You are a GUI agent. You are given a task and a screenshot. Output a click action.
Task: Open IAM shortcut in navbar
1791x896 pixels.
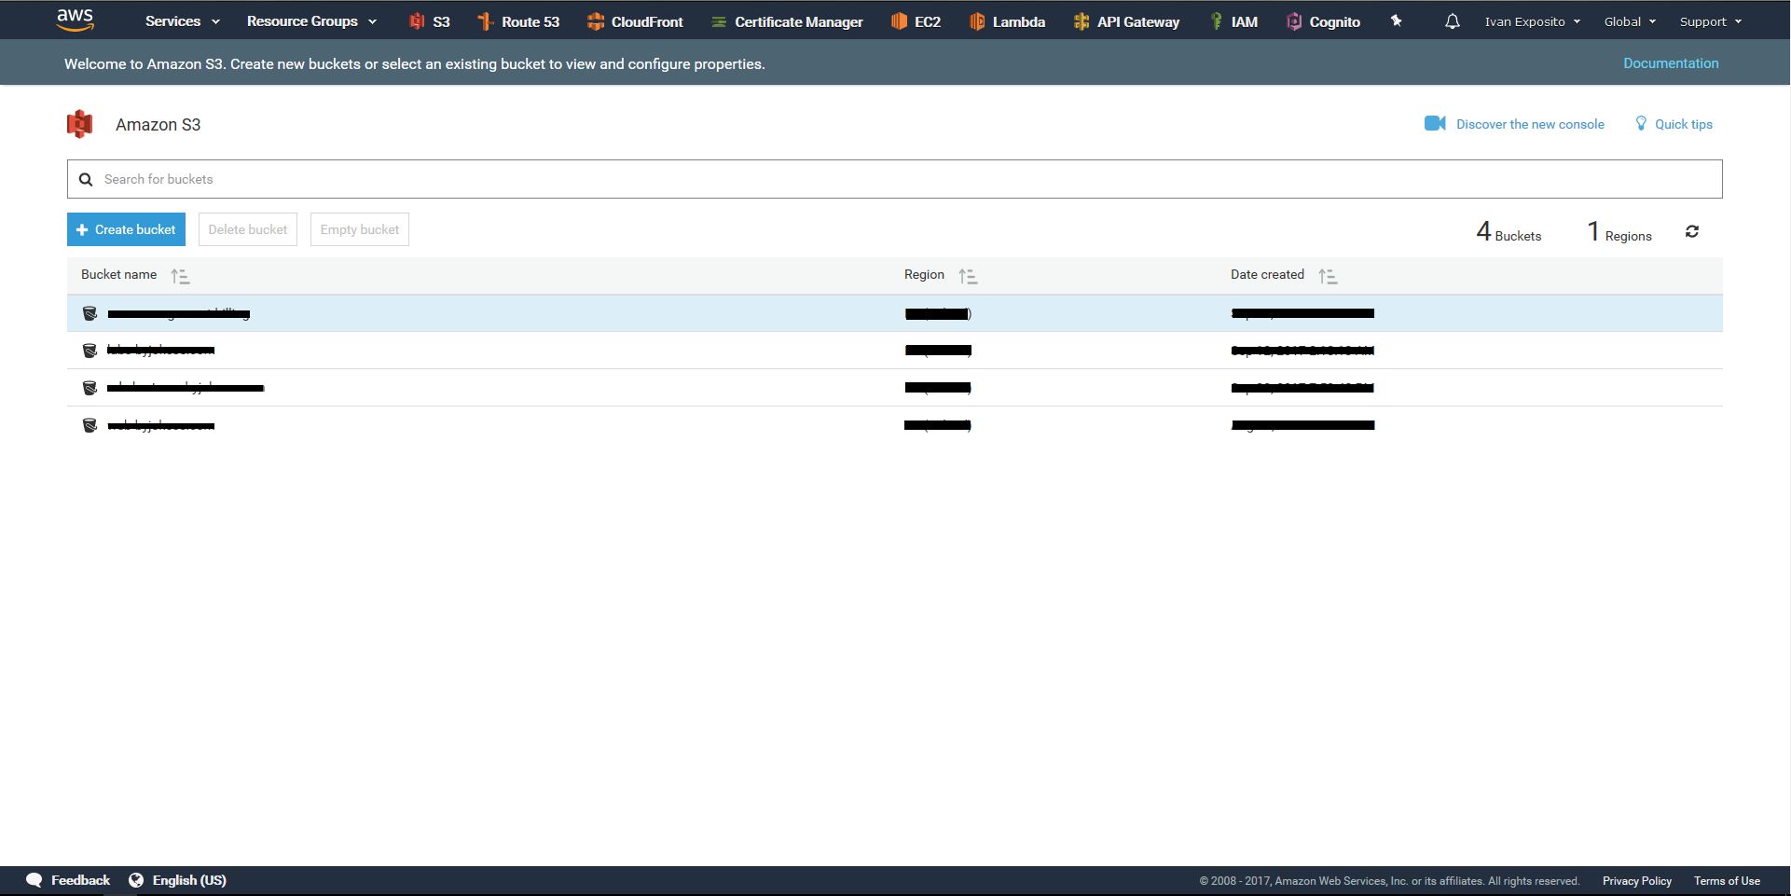pyautogui.click(x=1233, y=21)
